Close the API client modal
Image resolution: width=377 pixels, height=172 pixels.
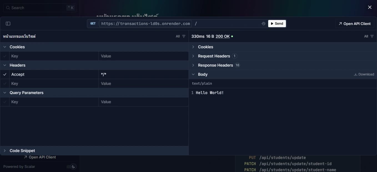tap(370, 7)
